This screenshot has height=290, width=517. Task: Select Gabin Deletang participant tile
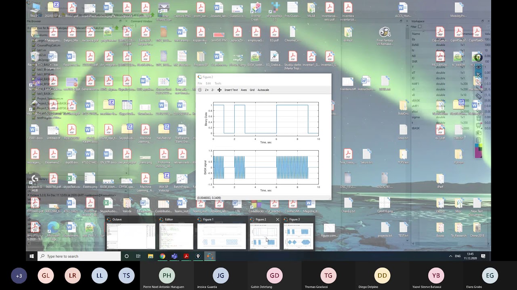[x=275, y=276]
